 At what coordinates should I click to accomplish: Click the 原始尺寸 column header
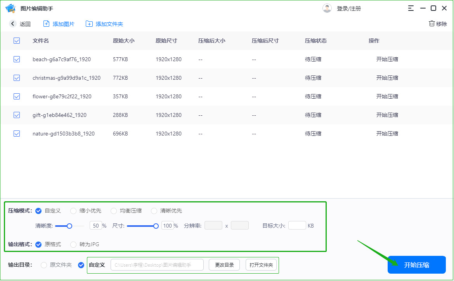[166, 41]
